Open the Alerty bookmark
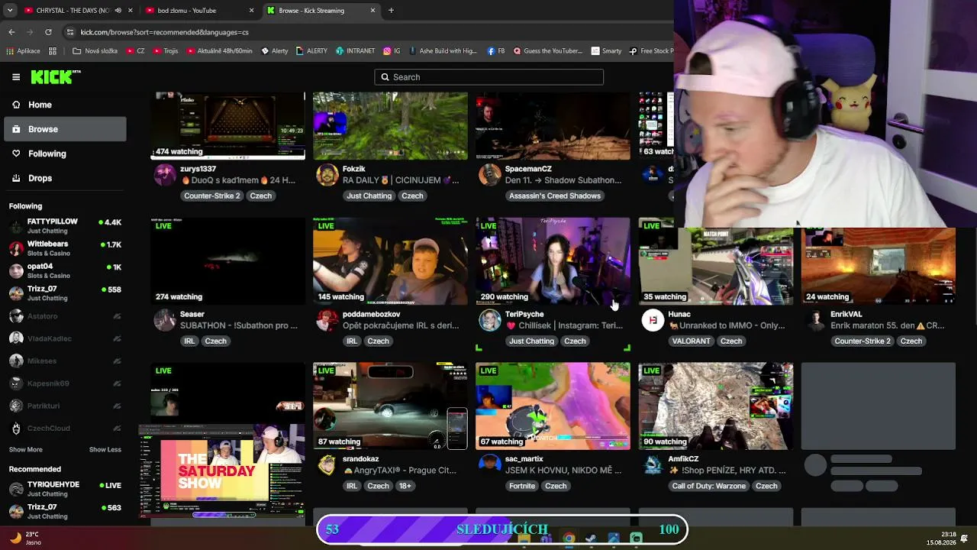Image resolution: width=977 pixels, height=550 pixels. (x=275, y=51)
